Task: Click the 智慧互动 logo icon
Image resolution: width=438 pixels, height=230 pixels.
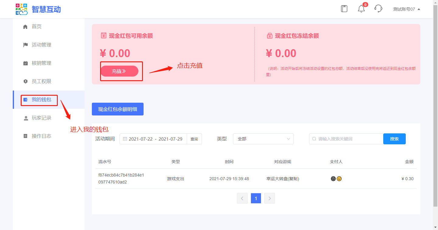Action: click(x=22, y=9)
